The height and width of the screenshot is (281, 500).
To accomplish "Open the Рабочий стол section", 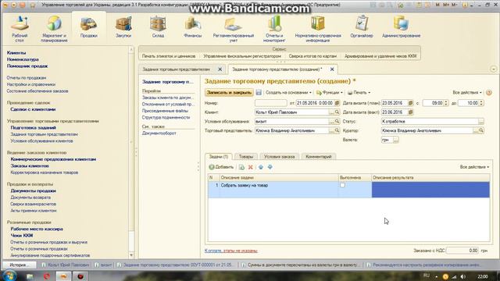I will [x=20, y=30].
